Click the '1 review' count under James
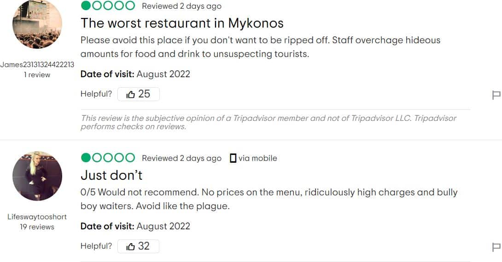The height and width of the screenshot is (262, 502). click(x=37, y=75)
